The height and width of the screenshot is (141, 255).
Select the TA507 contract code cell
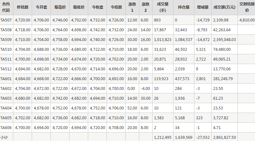point(6,20)
